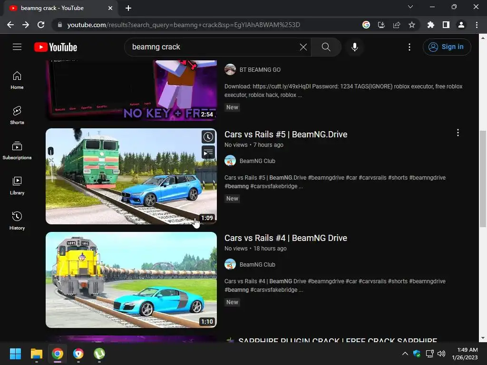Expand the tab search chevron
Viewport: 487px width, 365px height.
point(410,7)
